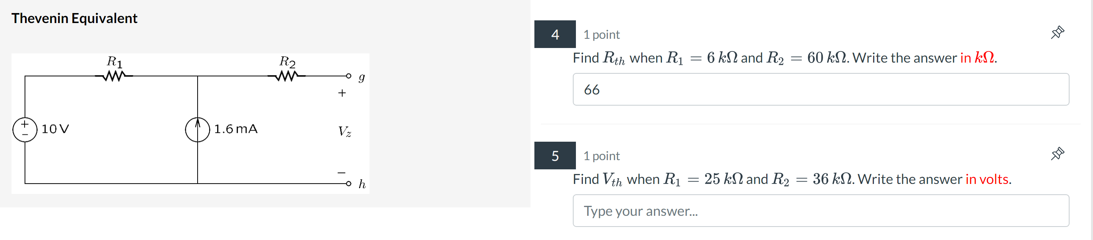Viewport: 1093px width, 240px height.
Task: Click the question 4 number badge
Action: click(555, 35)
